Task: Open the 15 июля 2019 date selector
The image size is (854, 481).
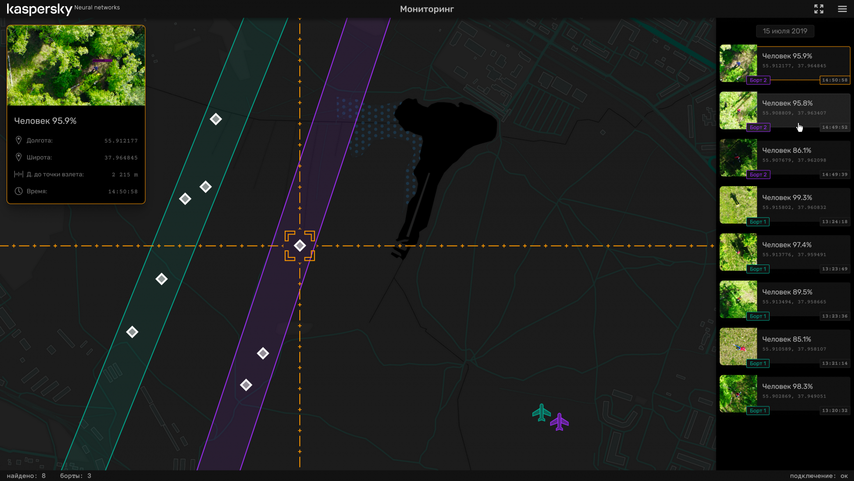Action: click(785, 31)
